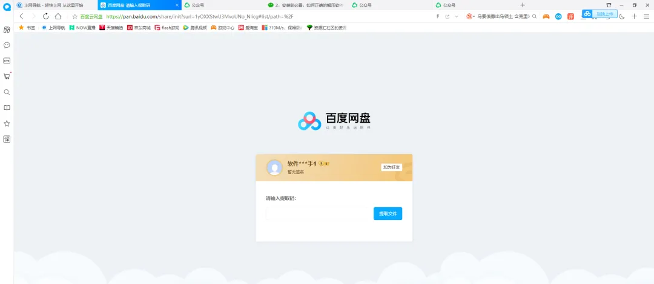The image size is (654, 284).
Task: Open the 游戏中心 bookmark
Action: click(x=222, y=27)
